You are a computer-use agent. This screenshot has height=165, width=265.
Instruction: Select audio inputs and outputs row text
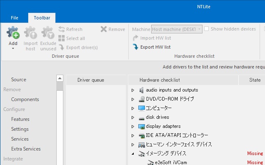click(x=172, y=90)
